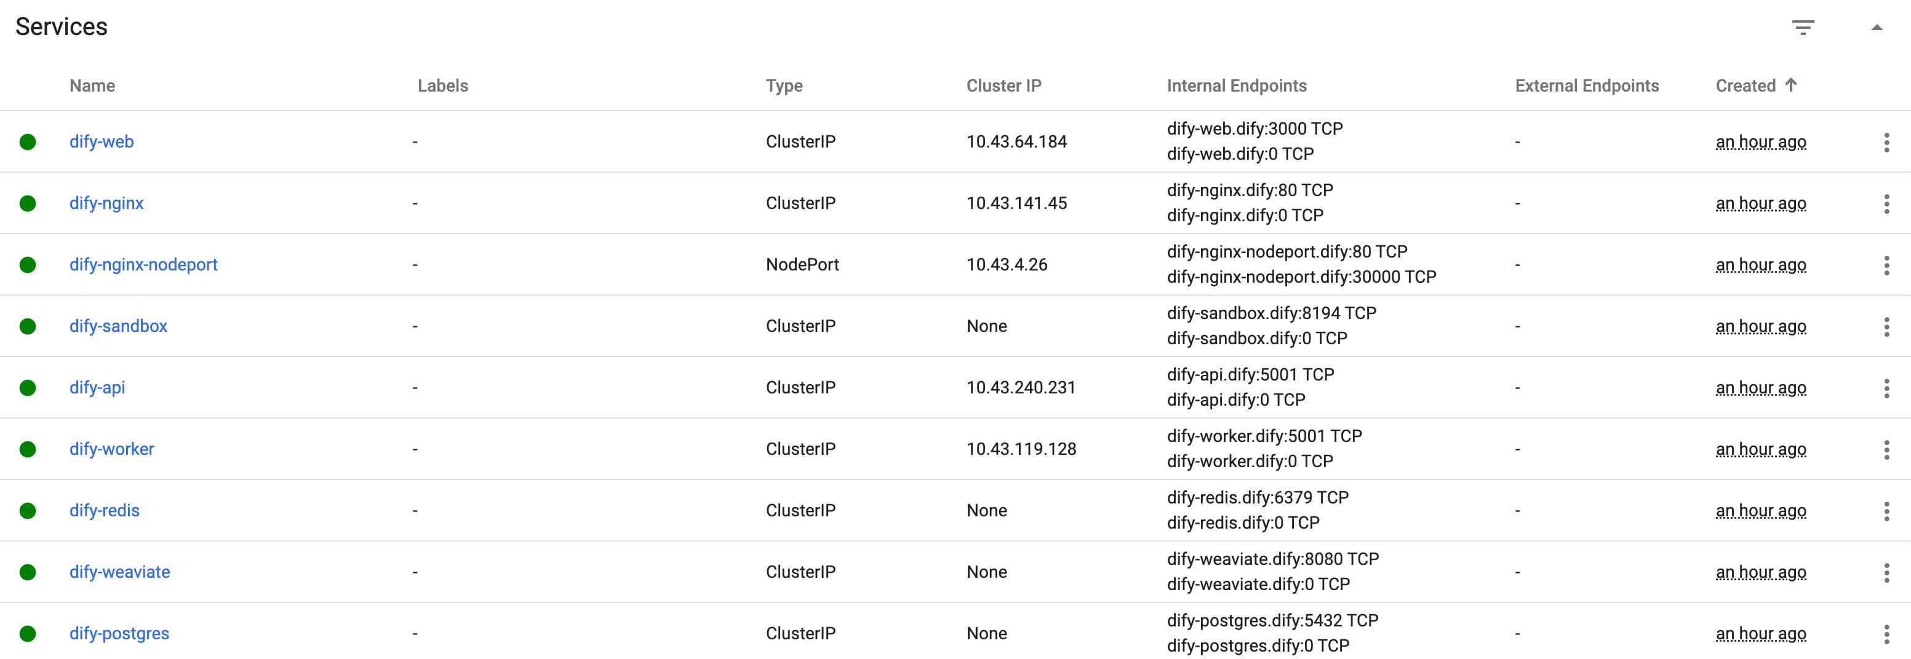Viewport: 1911px width, 659px height.
Task: Open actions menu for dify-sandbox row
Action: tap(1886, 327)
